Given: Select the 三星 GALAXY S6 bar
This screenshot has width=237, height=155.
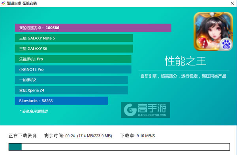Looking at the screenshot, I should click(74, 49).
